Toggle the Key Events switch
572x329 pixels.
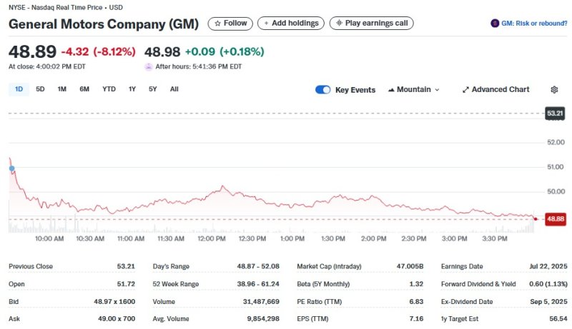tap(323, 89)
